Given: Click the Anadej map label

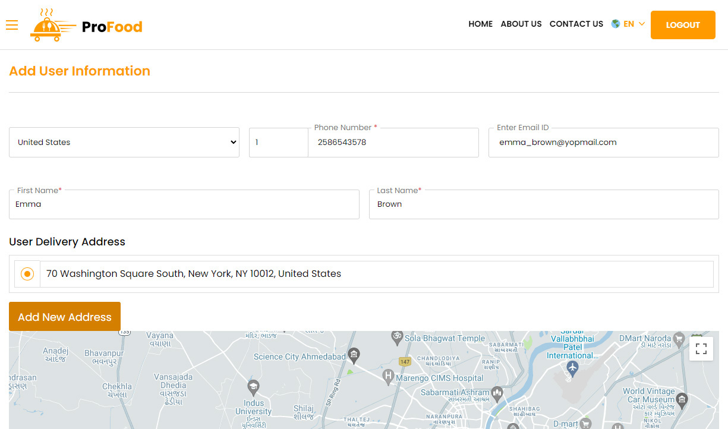Looking at the screenshot, I should [56, 355].
